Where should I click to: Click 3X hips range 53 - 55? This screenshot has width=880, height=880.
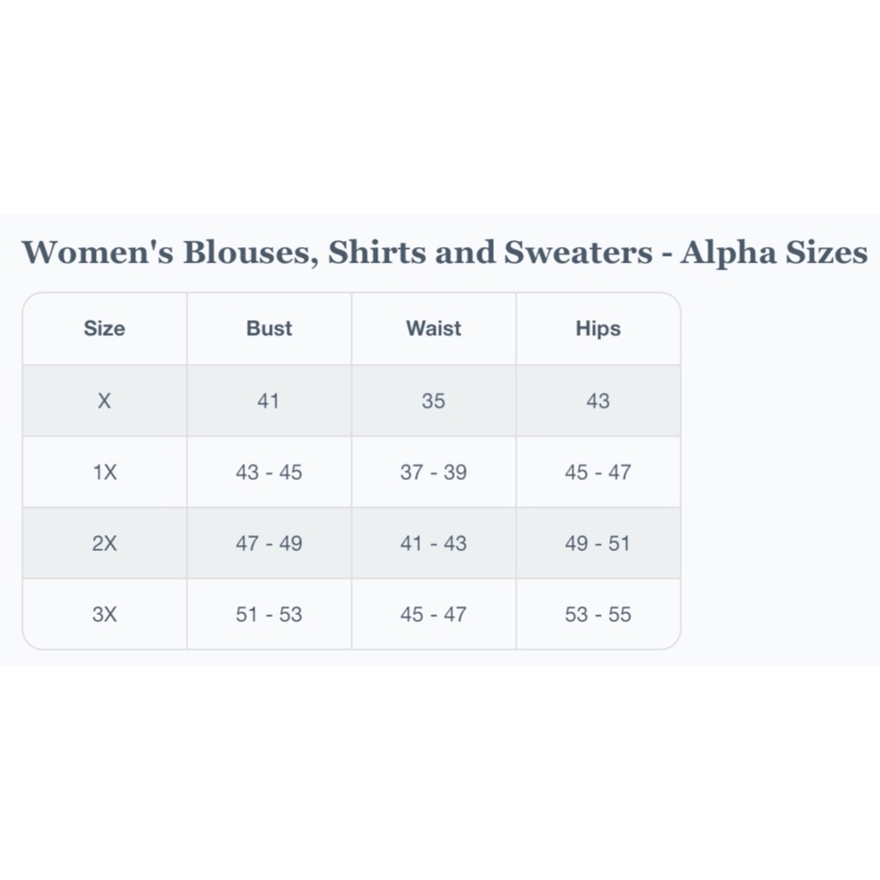[598, 614]
